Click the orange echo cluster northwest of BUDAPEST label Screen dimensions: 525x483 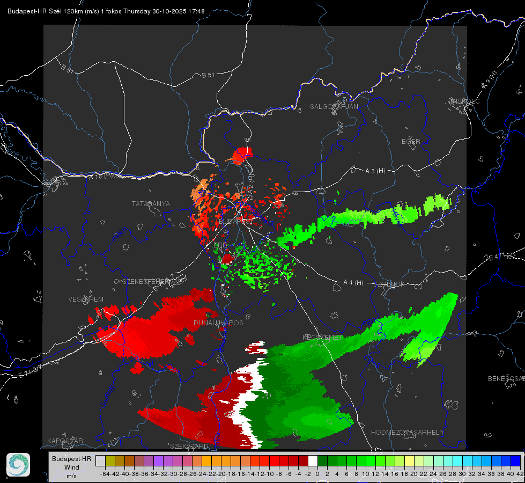201,191
